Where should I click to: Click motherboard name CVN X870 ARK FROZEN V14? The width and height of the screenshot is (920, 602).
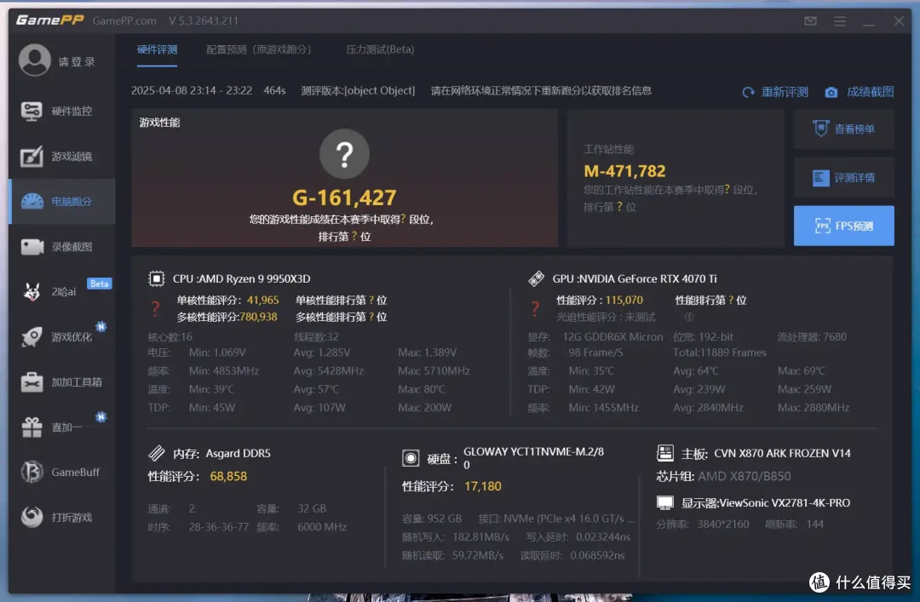click(782, 454)
